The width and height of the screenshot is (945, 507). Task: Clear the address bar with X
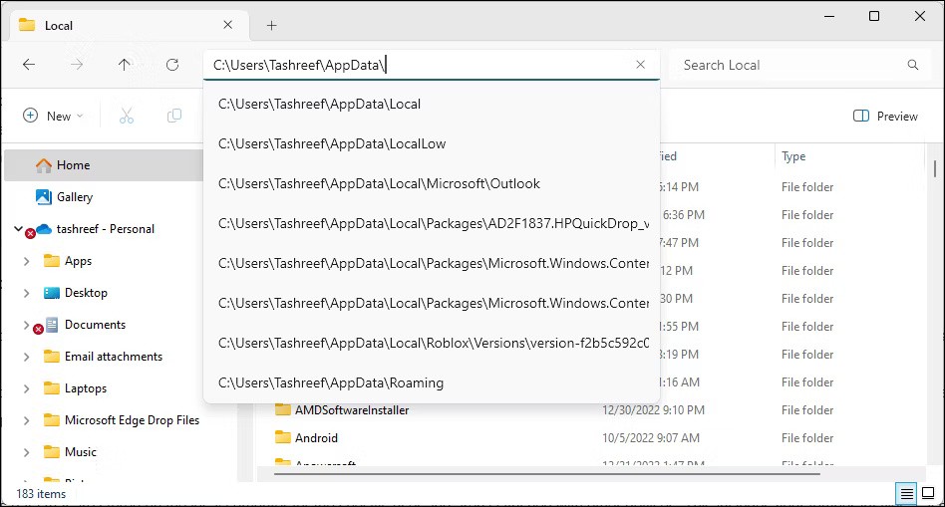click(640, 65)
